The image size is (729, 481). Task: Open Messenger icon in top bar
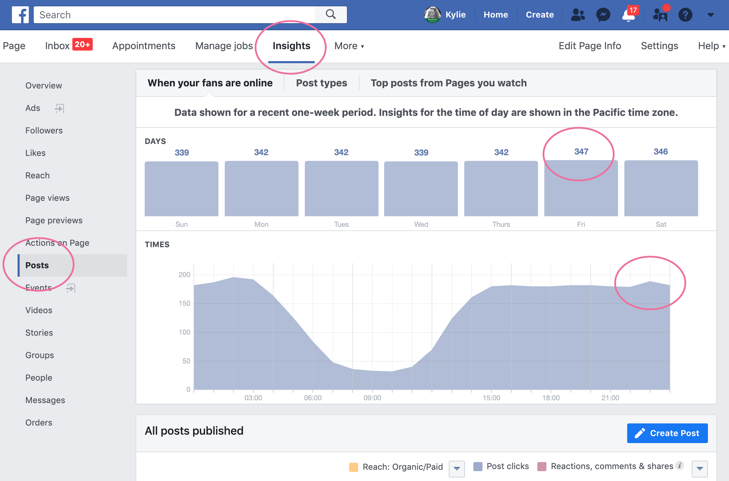pos(603,14)
